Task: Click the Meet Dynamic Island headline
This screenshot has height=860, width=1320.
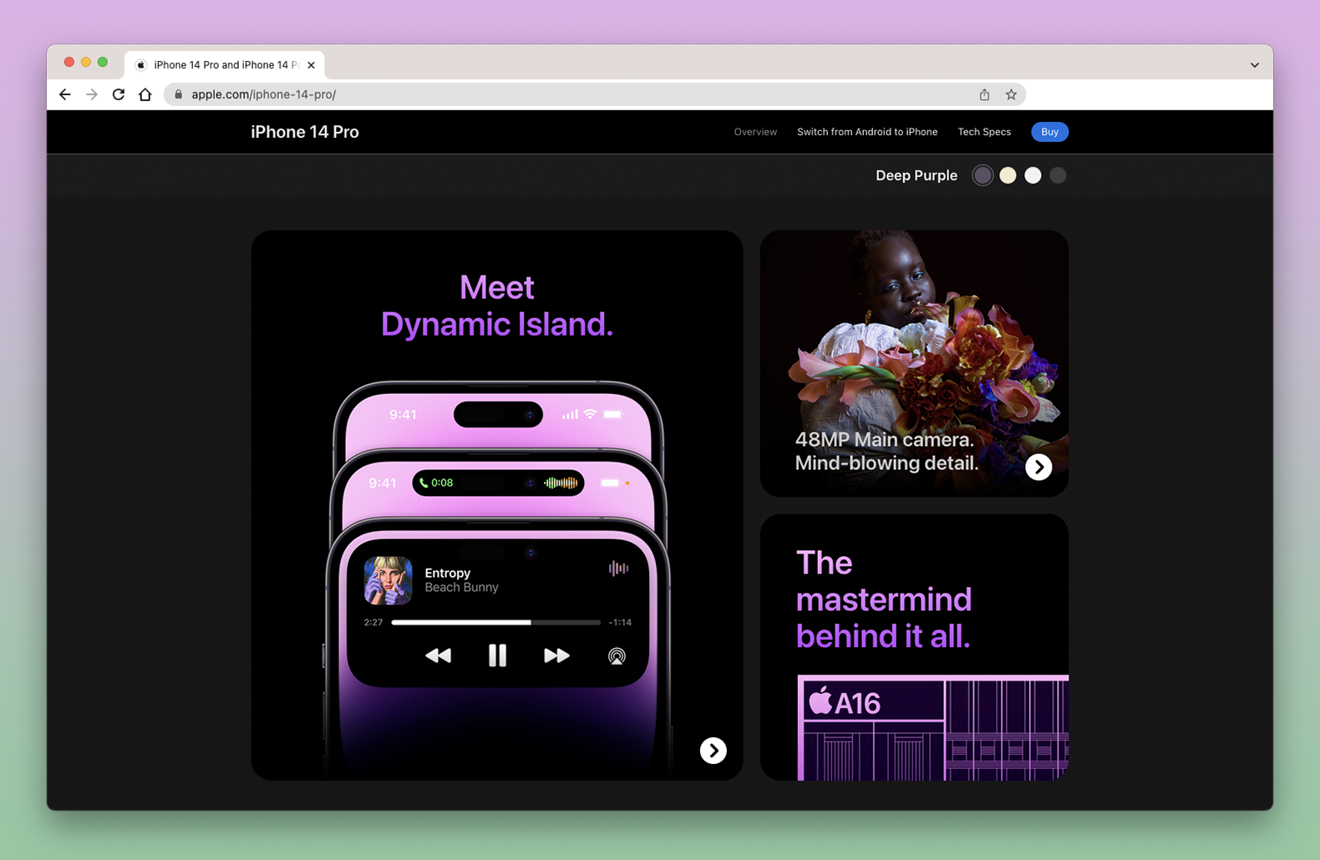Action: (497, 306)
